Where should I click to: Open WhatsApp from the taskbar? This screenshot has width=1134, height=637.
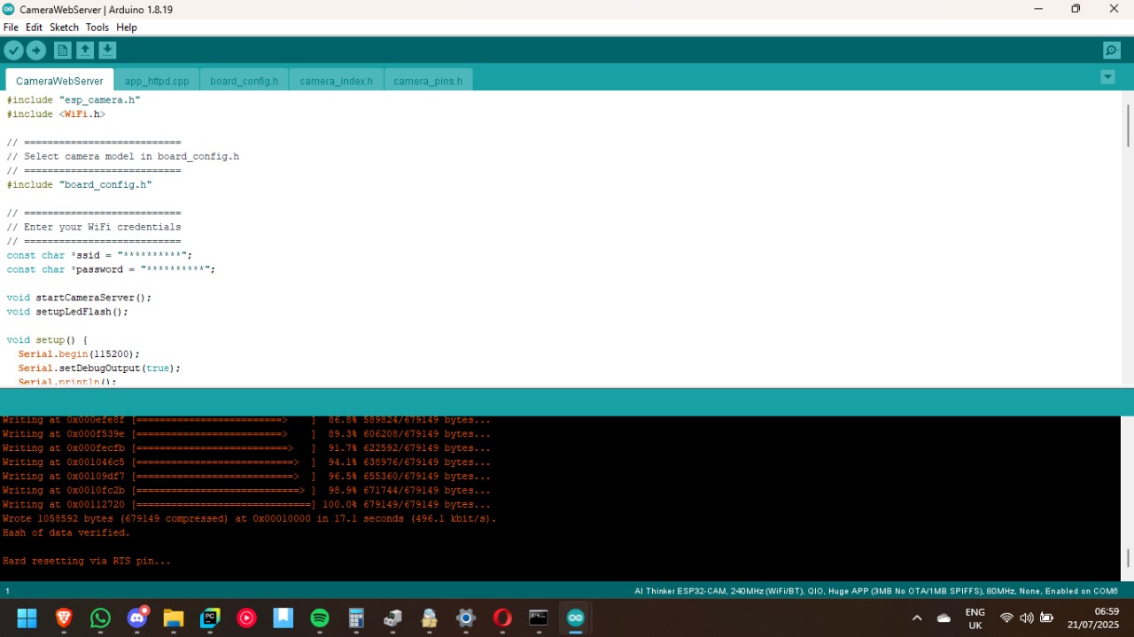coord(100,618)
